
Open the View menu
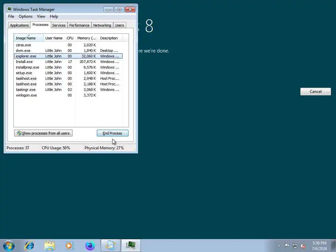[x=41, y=16]
